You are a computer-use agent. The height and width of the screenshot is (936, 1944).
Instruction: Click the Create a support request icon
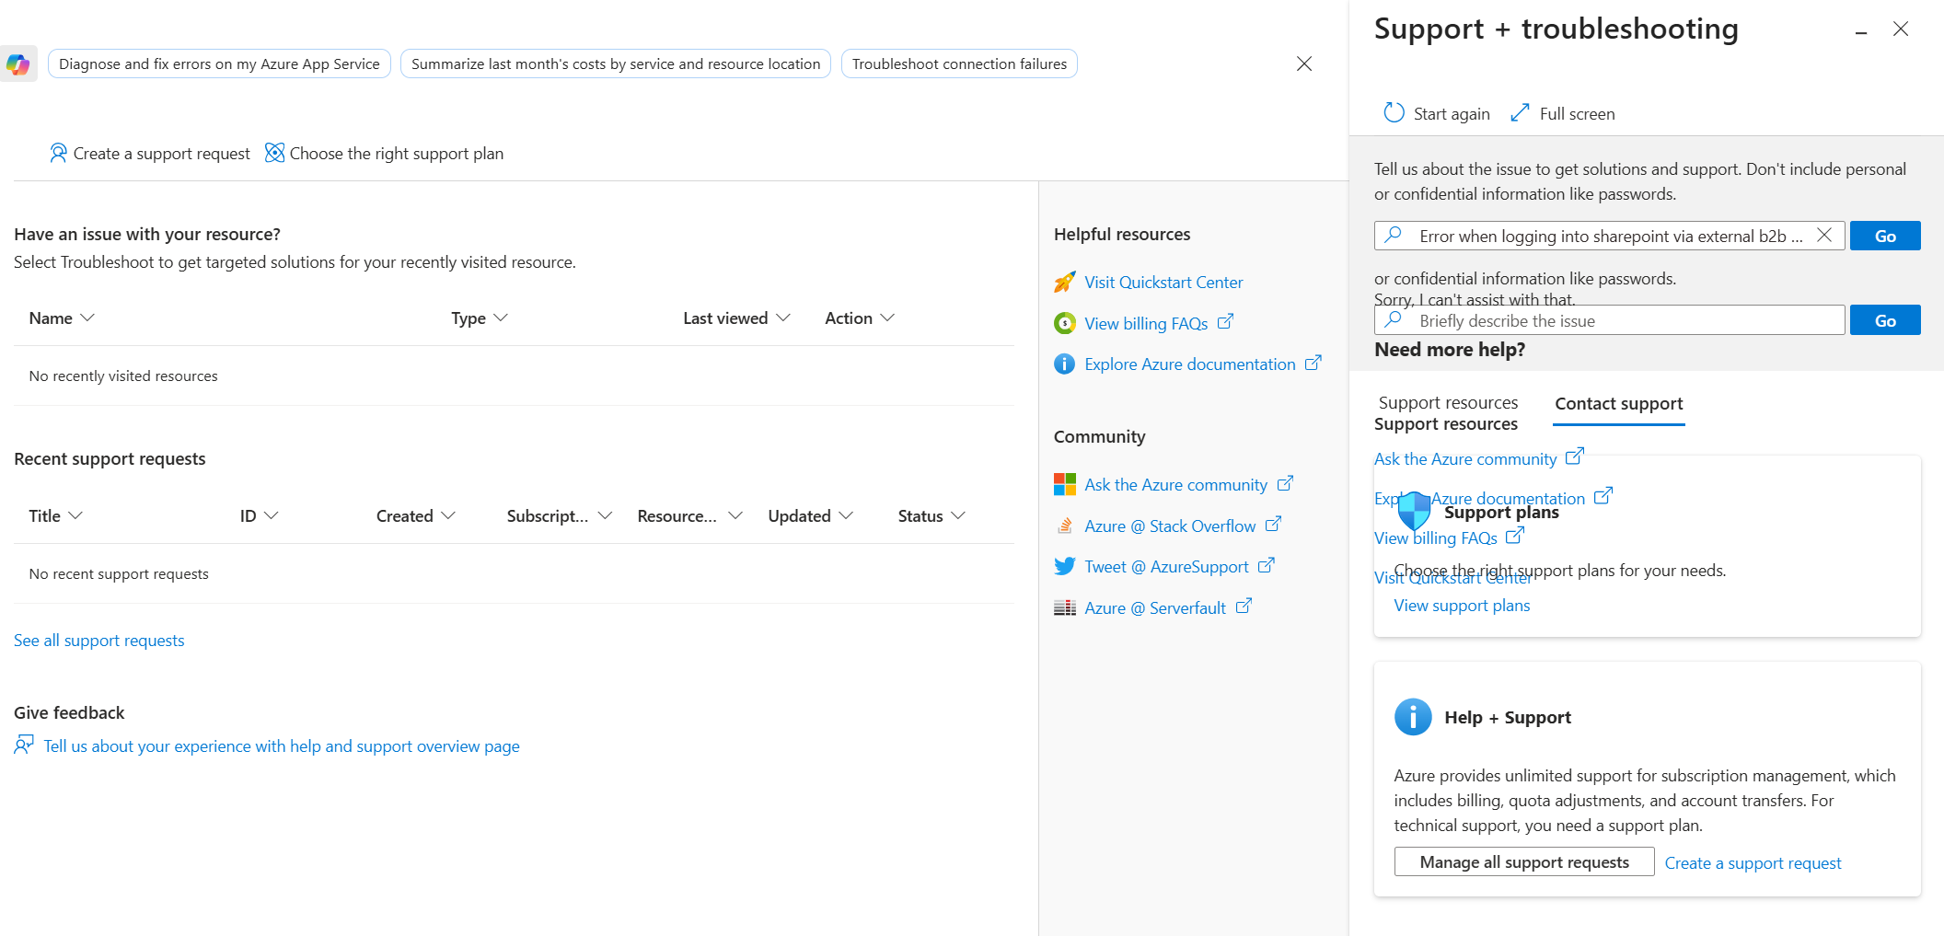pyautogui.click(x=58, y=153)
